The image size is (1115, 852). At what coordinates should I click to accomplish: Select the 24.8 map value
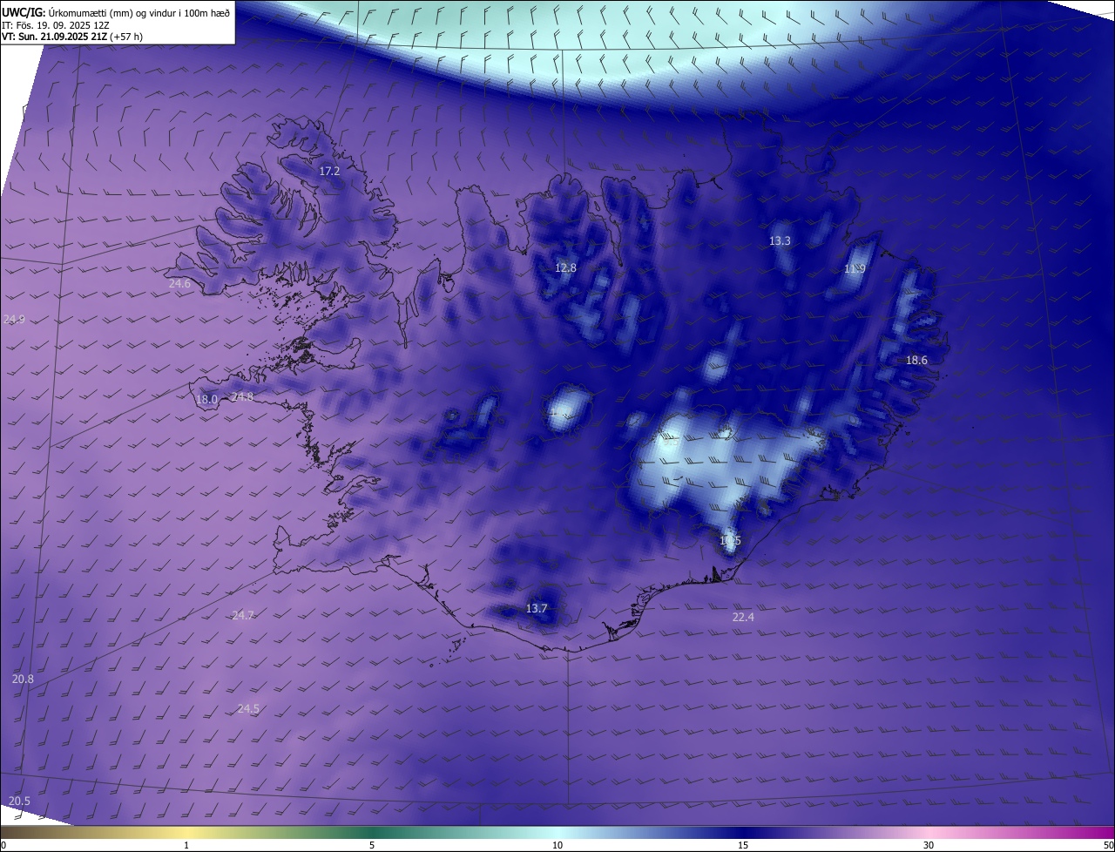(242, 397)
